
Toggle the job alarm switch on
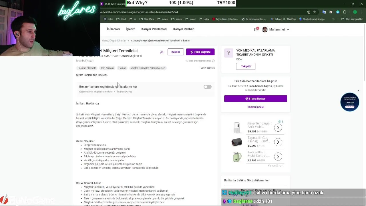coord(208,87)
